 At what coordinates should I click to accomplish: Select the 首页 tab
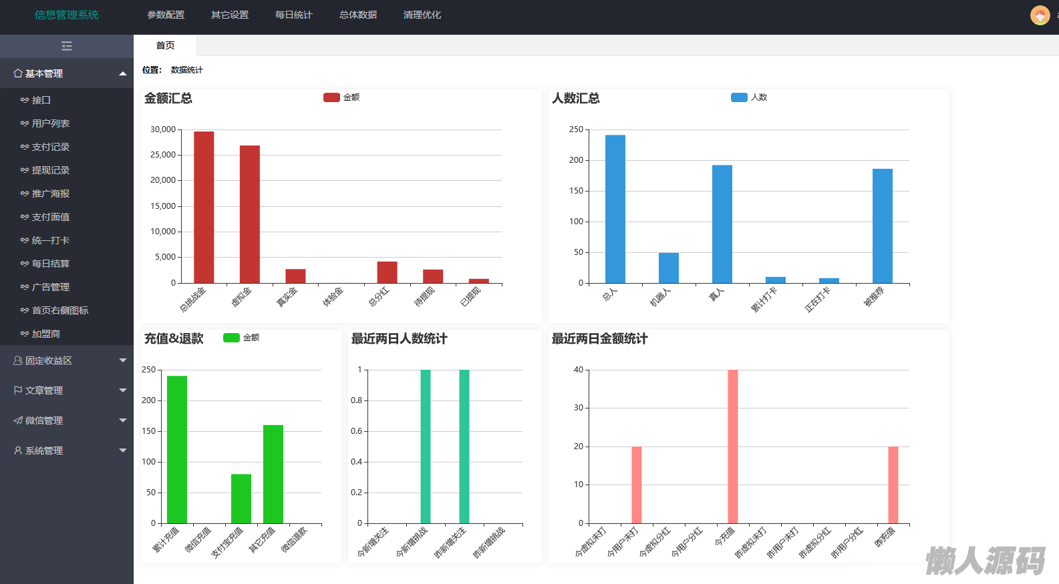click(x=165, y=45)
